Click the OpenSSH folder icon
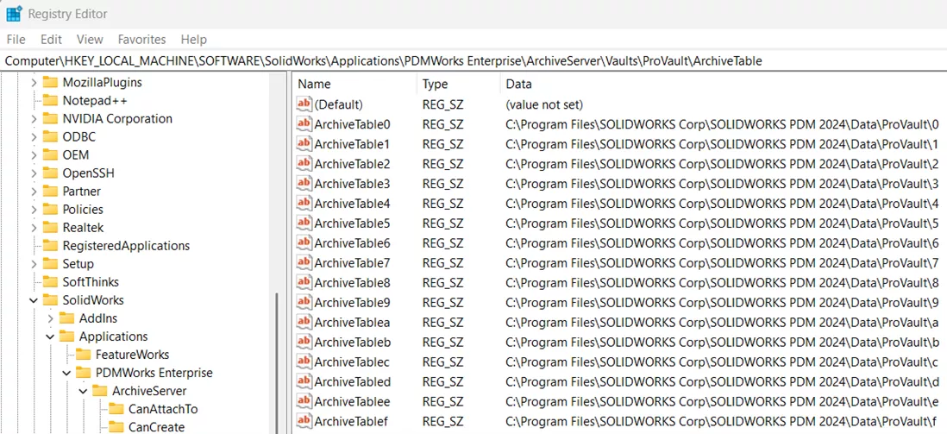 pyautogui.click(x=50, y=173)
